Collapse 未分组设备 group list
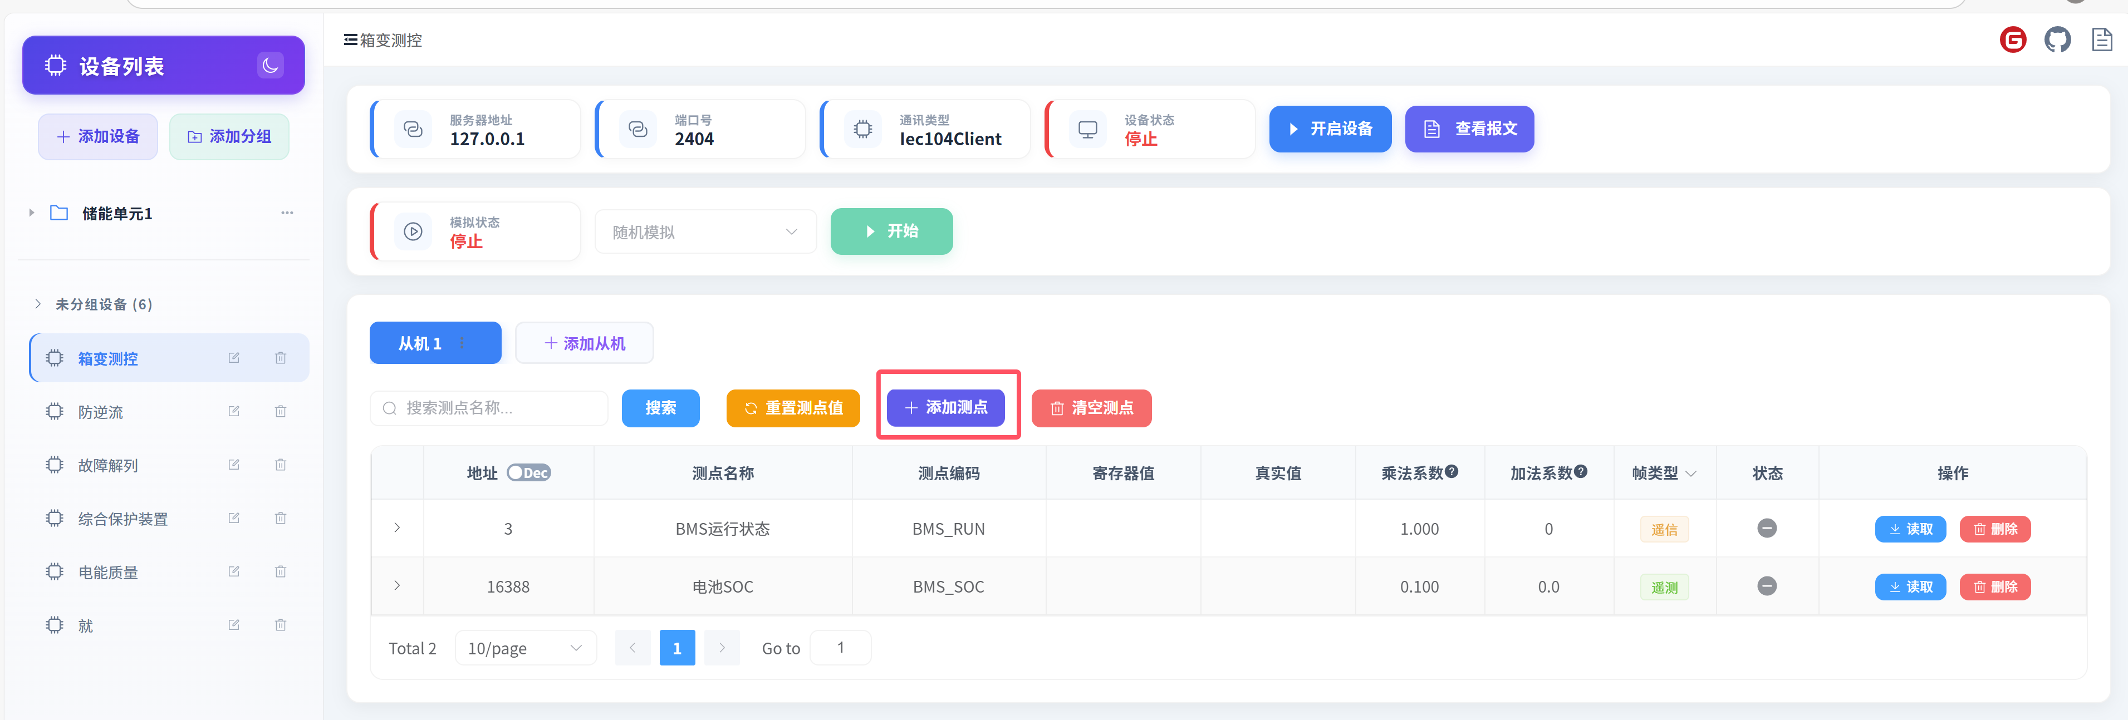Image resolution: width=2128 pixels, height=720 pixels. click(x=38, y=304)
